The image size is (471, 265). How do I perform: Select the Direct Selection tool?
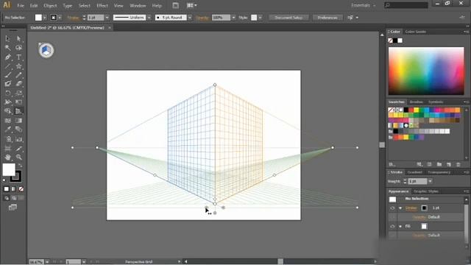18,38
